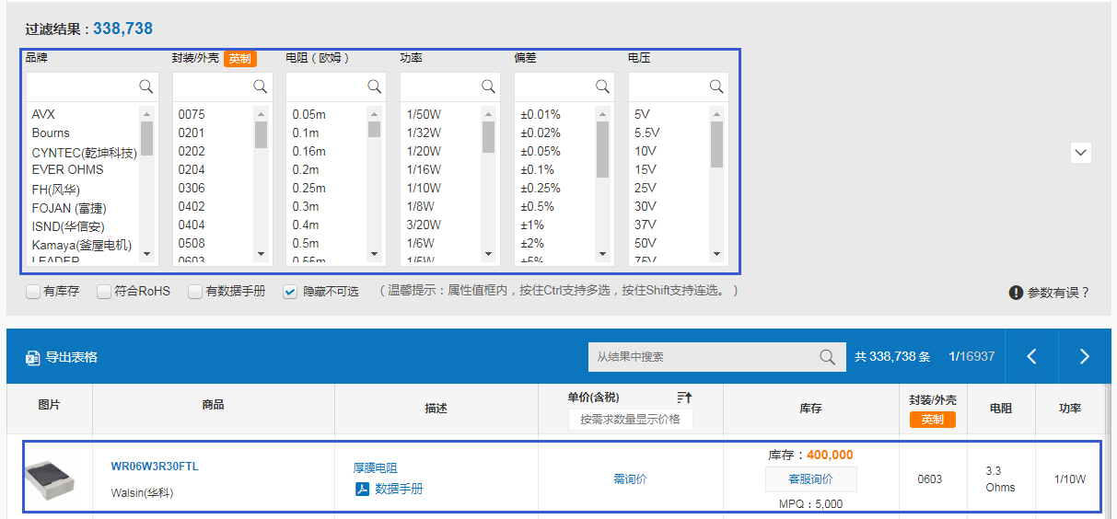The width and height of the screenshot is (1117, 519).
Task: Select tolerance ±0.1% option
Action: tap(537, 169)
